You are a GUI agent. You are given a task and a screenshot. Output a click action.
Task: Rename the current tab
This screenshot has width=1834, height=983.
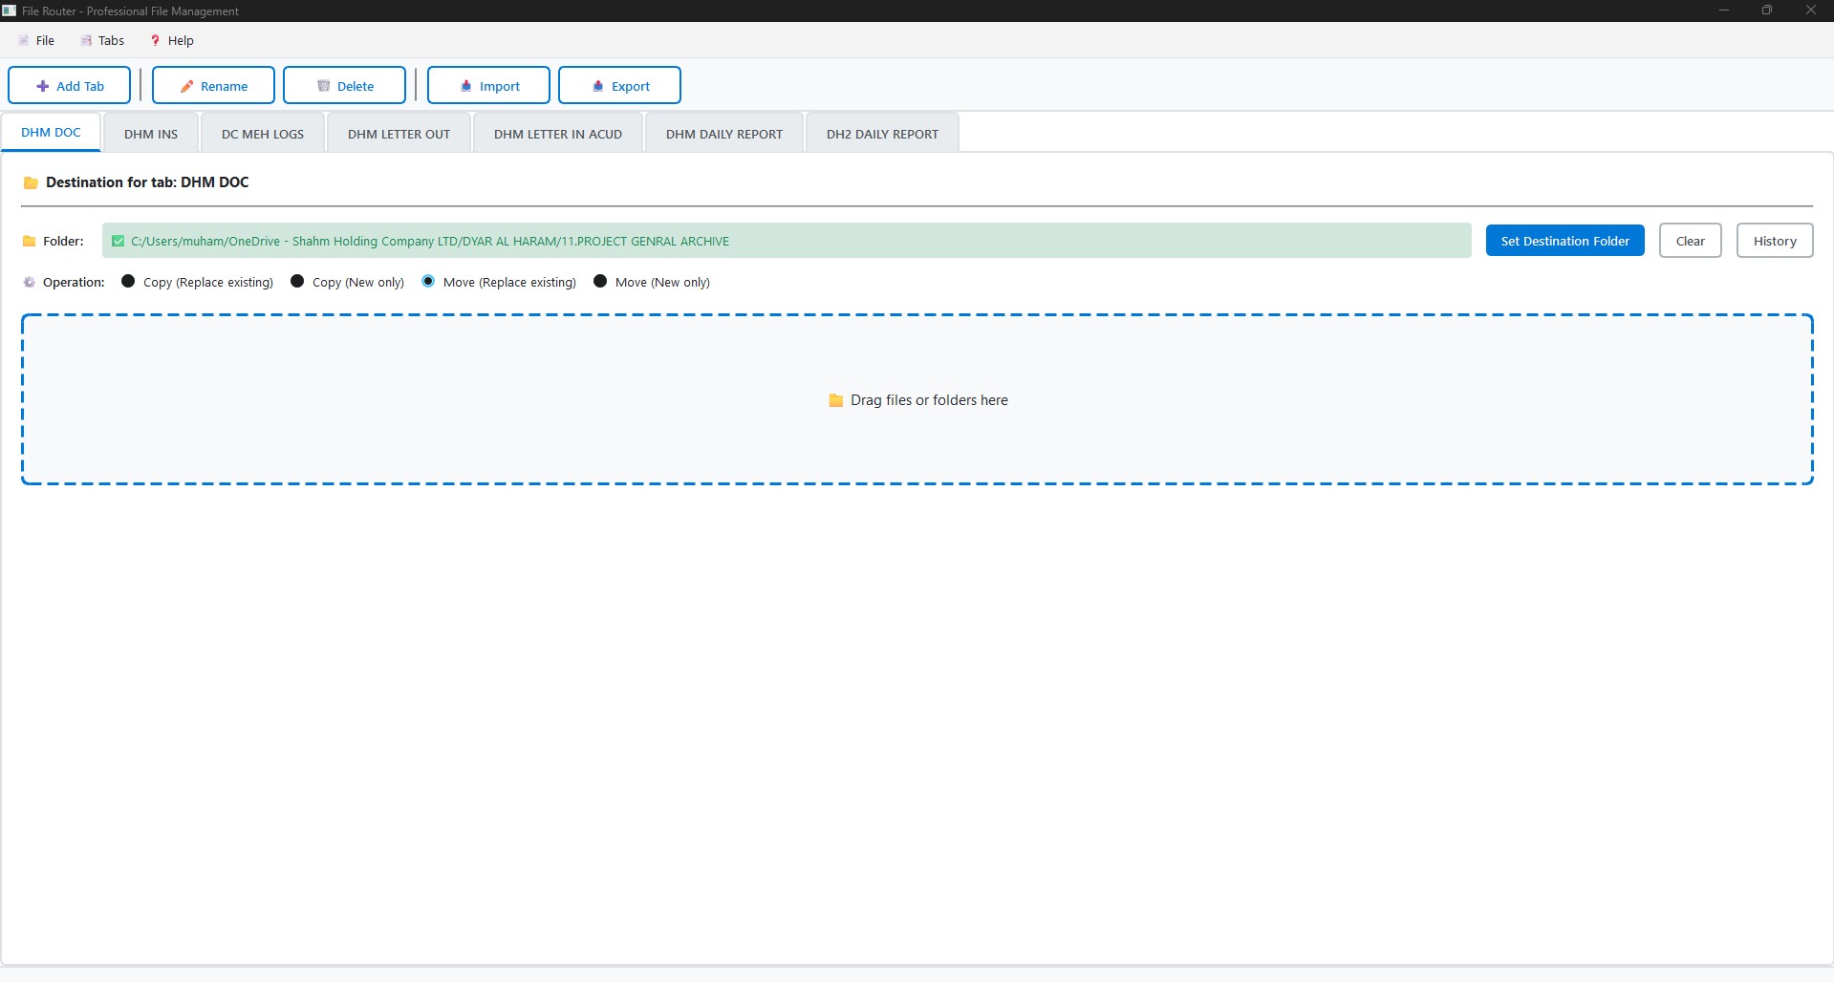tap(213, 85)
